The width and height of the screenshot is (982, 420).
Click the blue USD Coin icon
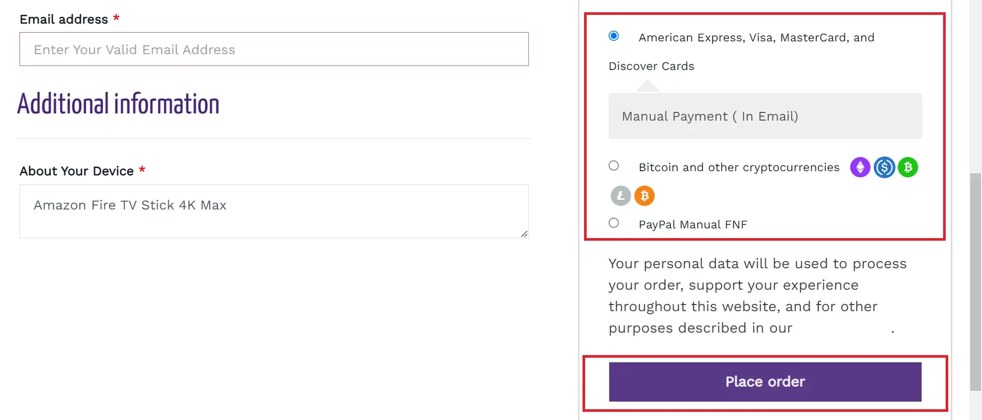pos(884,167)
